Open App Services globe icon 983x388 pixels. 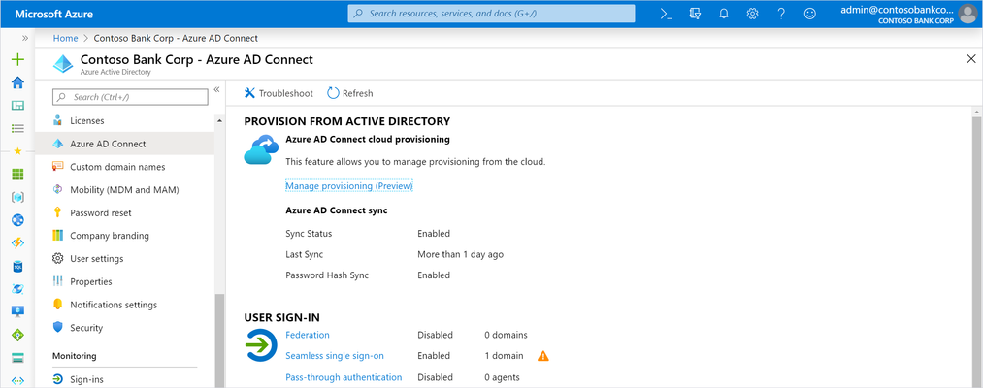point(18,220)
